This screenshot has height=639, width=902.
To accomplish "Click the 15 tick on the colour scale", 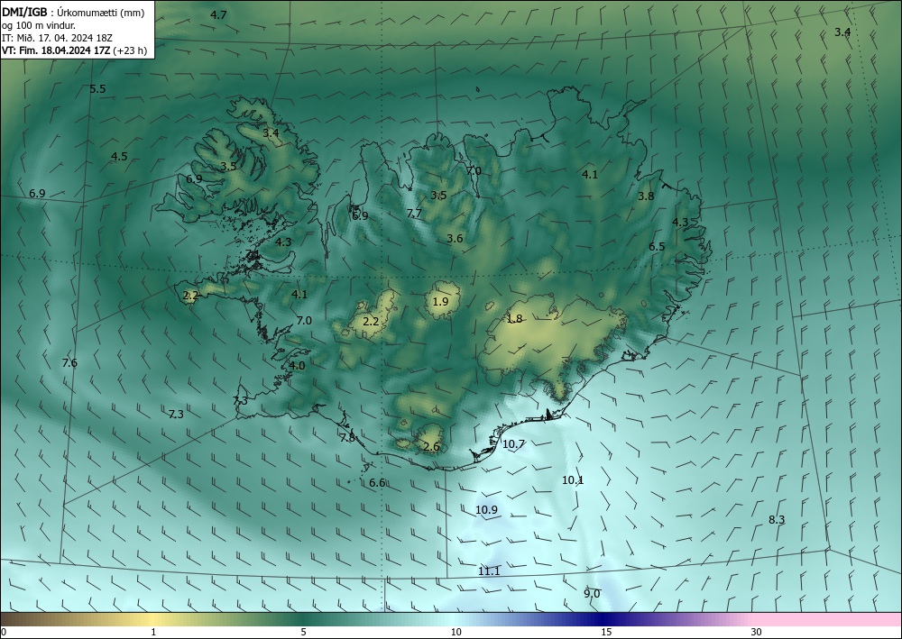I will 606,632.
